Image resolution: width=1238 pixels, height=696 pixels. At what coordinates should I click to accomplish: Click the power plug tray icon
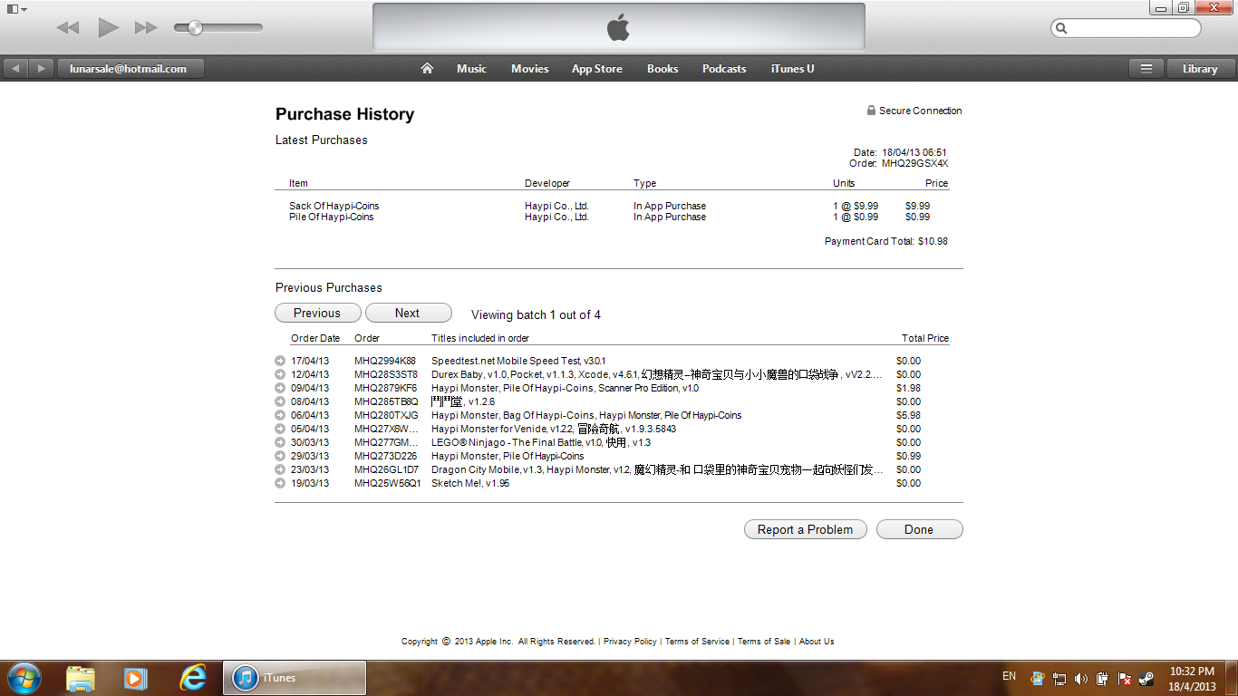[x=1103, y=678]
